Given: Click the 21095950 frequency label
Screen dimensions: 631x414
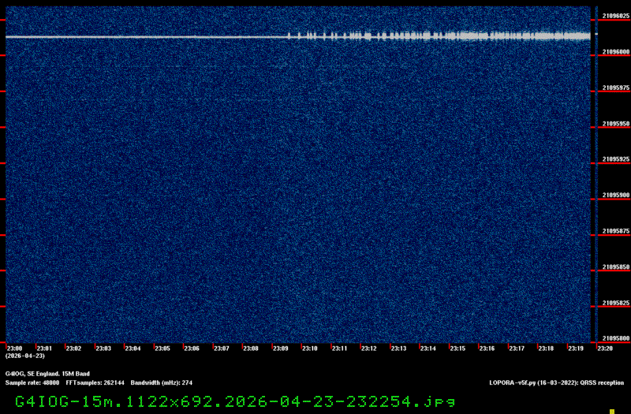Looking at the screenshot, I should 616,124.
